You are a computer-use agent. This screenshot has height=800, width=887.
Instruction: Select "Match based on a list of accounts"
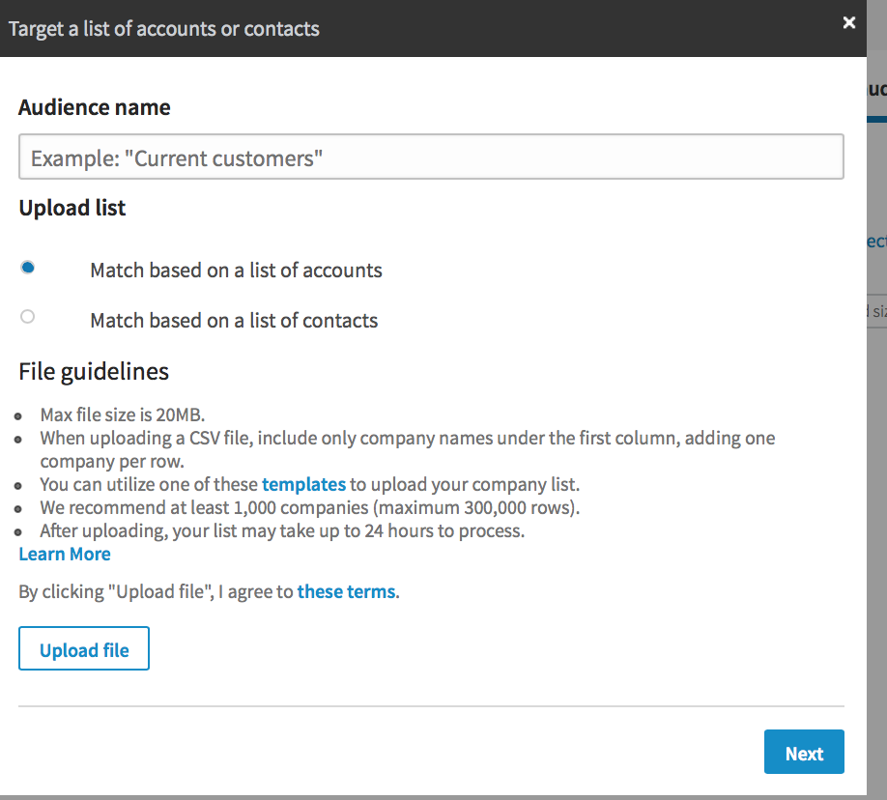tap(27, 267)
